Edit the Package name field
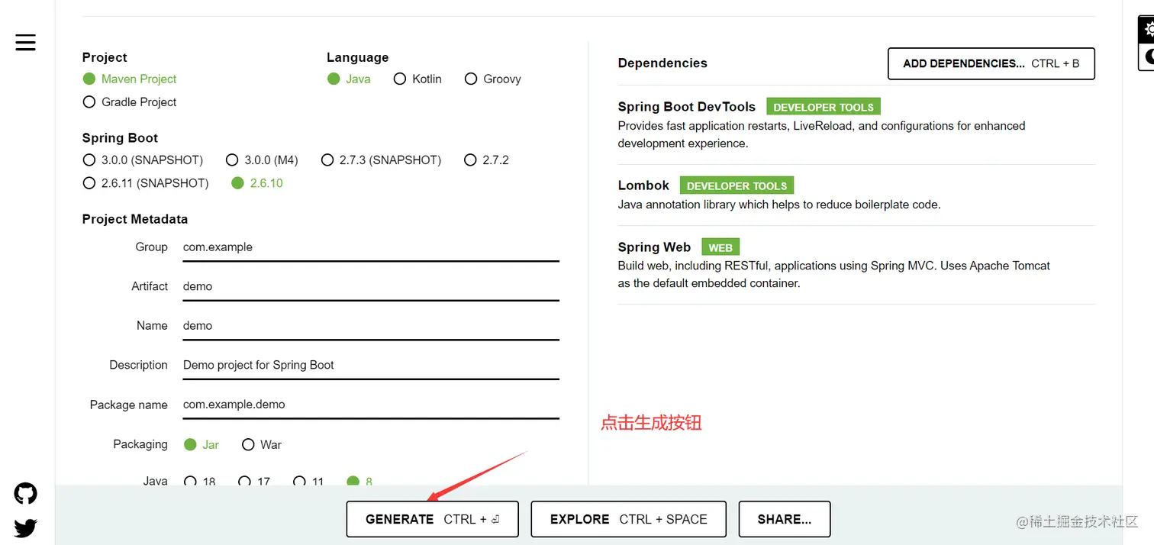The height and width of the screenshot is (545, 1154). (371, 405)
